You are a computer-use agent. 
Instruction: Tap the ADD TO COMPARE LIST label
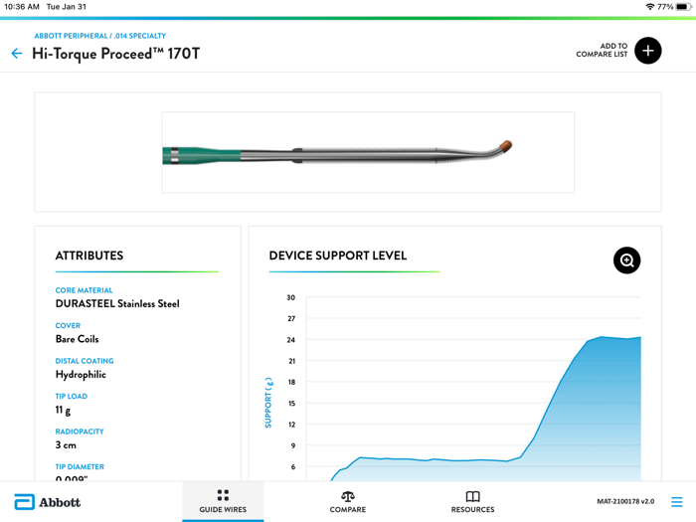pyautogui.click(x=602, y=50)
